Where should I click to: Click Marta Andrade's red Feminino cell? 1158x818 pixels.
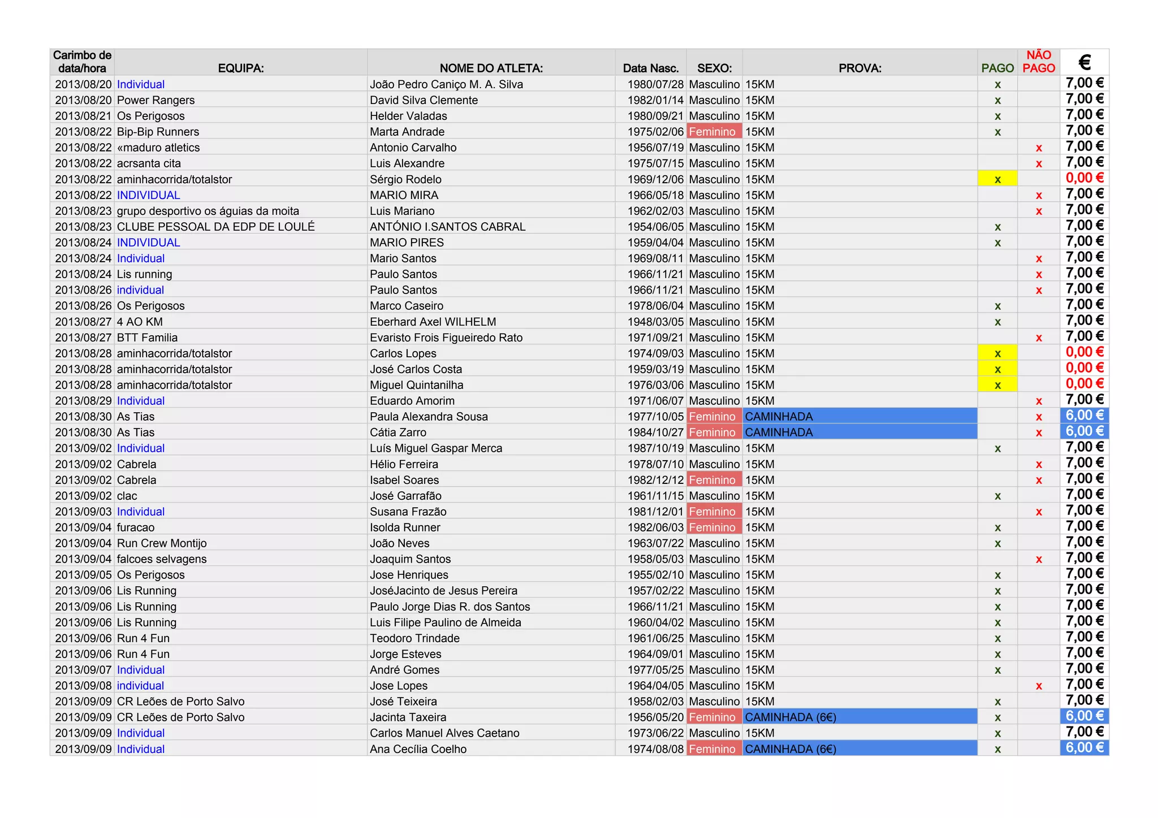[714, 132]
